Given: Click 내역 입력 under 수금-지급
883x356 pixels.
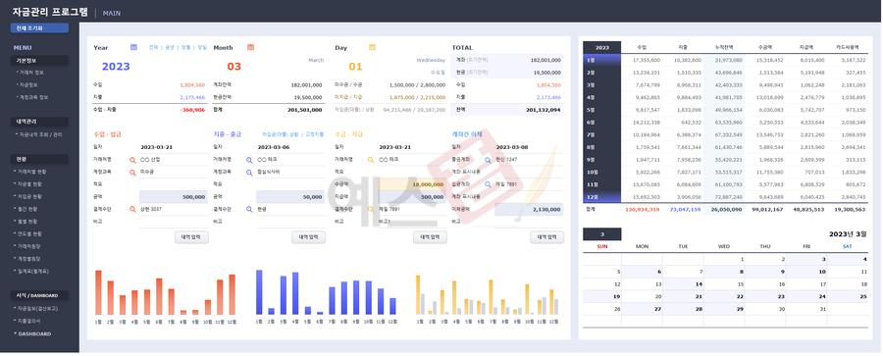Looking at the screenshot, I should 431,237.
